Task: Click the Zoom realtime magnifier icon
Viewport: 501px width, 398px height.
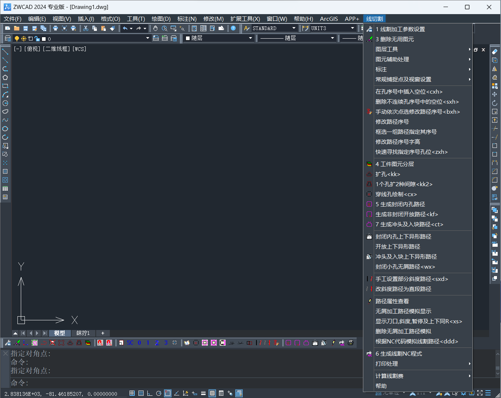Action: [x=164, y=28]
